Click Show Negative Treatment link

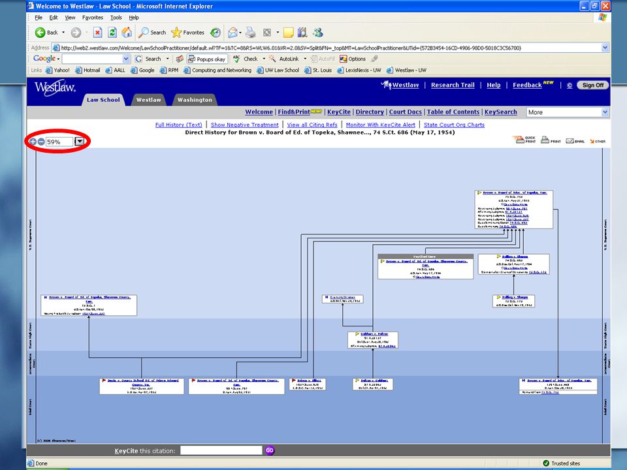(245, 125)
